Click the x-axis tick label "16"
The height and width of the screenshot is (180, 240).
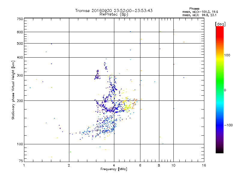tap(204, 165)
